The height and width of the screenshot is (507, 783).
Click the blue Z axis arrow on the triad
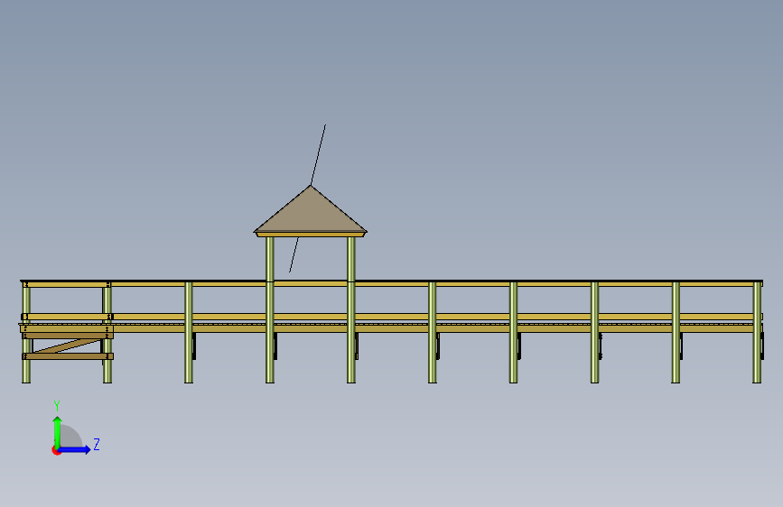click(75, 449)
